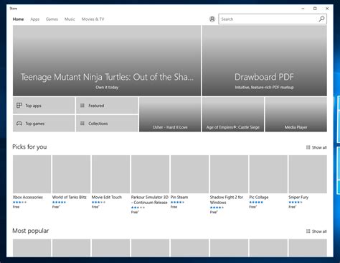Open World of Tanks Blitz thumbnail
Image resolution: width=340 pixels, height=263 pixels.
pos(71,174)
